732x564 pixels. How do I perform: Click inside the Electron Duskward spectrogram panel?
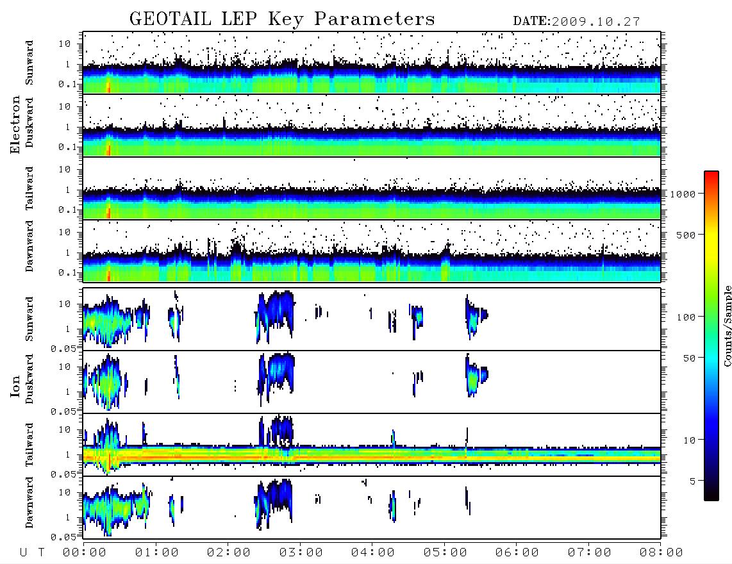372,125
